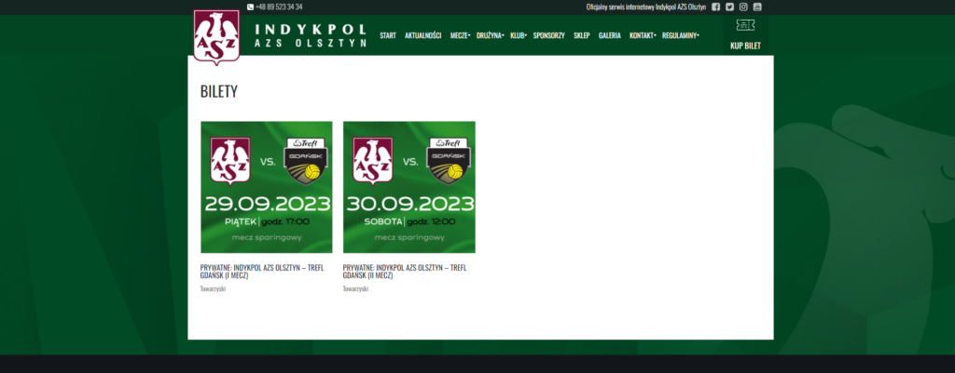Expand the Mecze dropdown menu
Viewport: 955px width, 373px height.
tap(460, 35)
